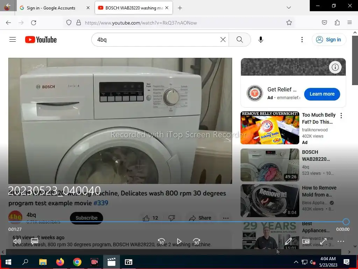Open player more options ellipsis
Screen dimensions: 358x269
coord(341,241)
